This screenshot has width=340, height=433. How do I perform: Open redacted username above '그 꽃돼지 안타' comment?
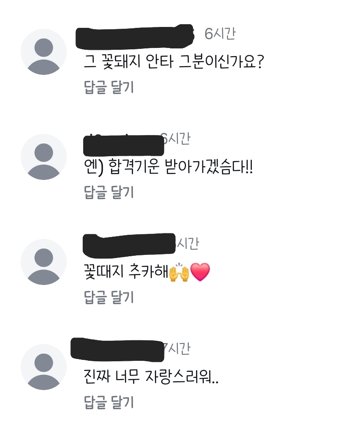coord(134,37)
